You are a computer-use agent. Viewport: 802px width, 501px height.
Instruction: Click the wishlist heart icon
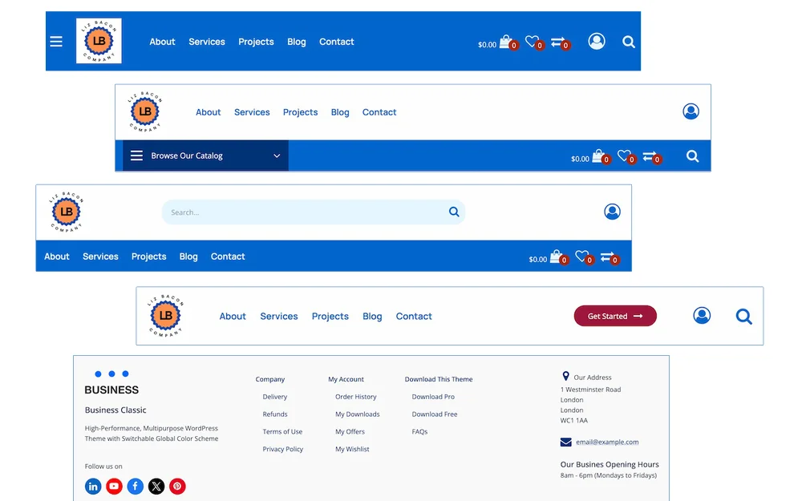[x=531, y=41]
